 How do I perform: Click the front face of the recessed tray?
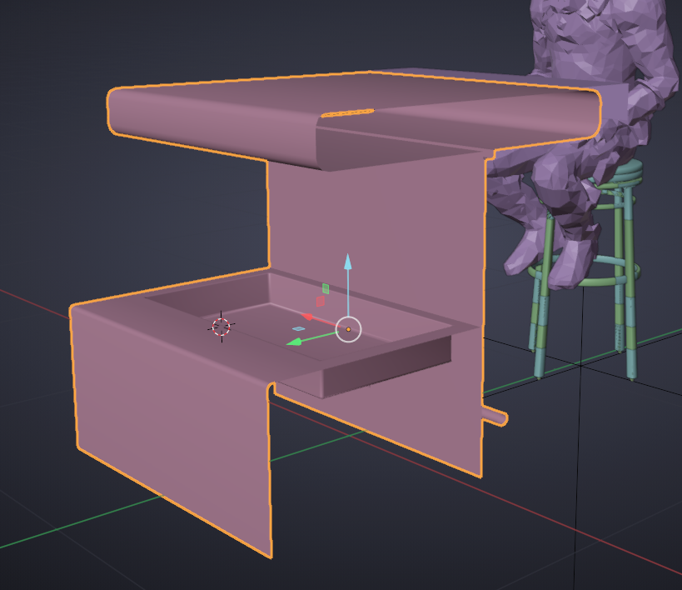[x=383, y=367]
